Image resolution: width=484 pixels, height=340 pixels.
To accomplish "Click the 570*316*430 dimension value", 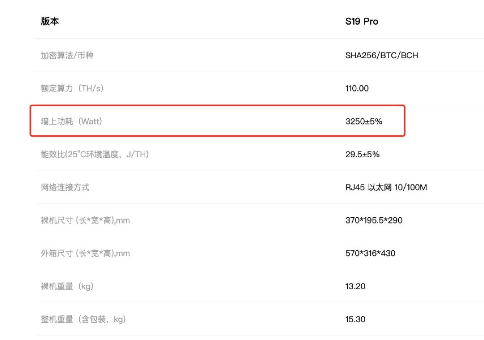I will point(370,254).
